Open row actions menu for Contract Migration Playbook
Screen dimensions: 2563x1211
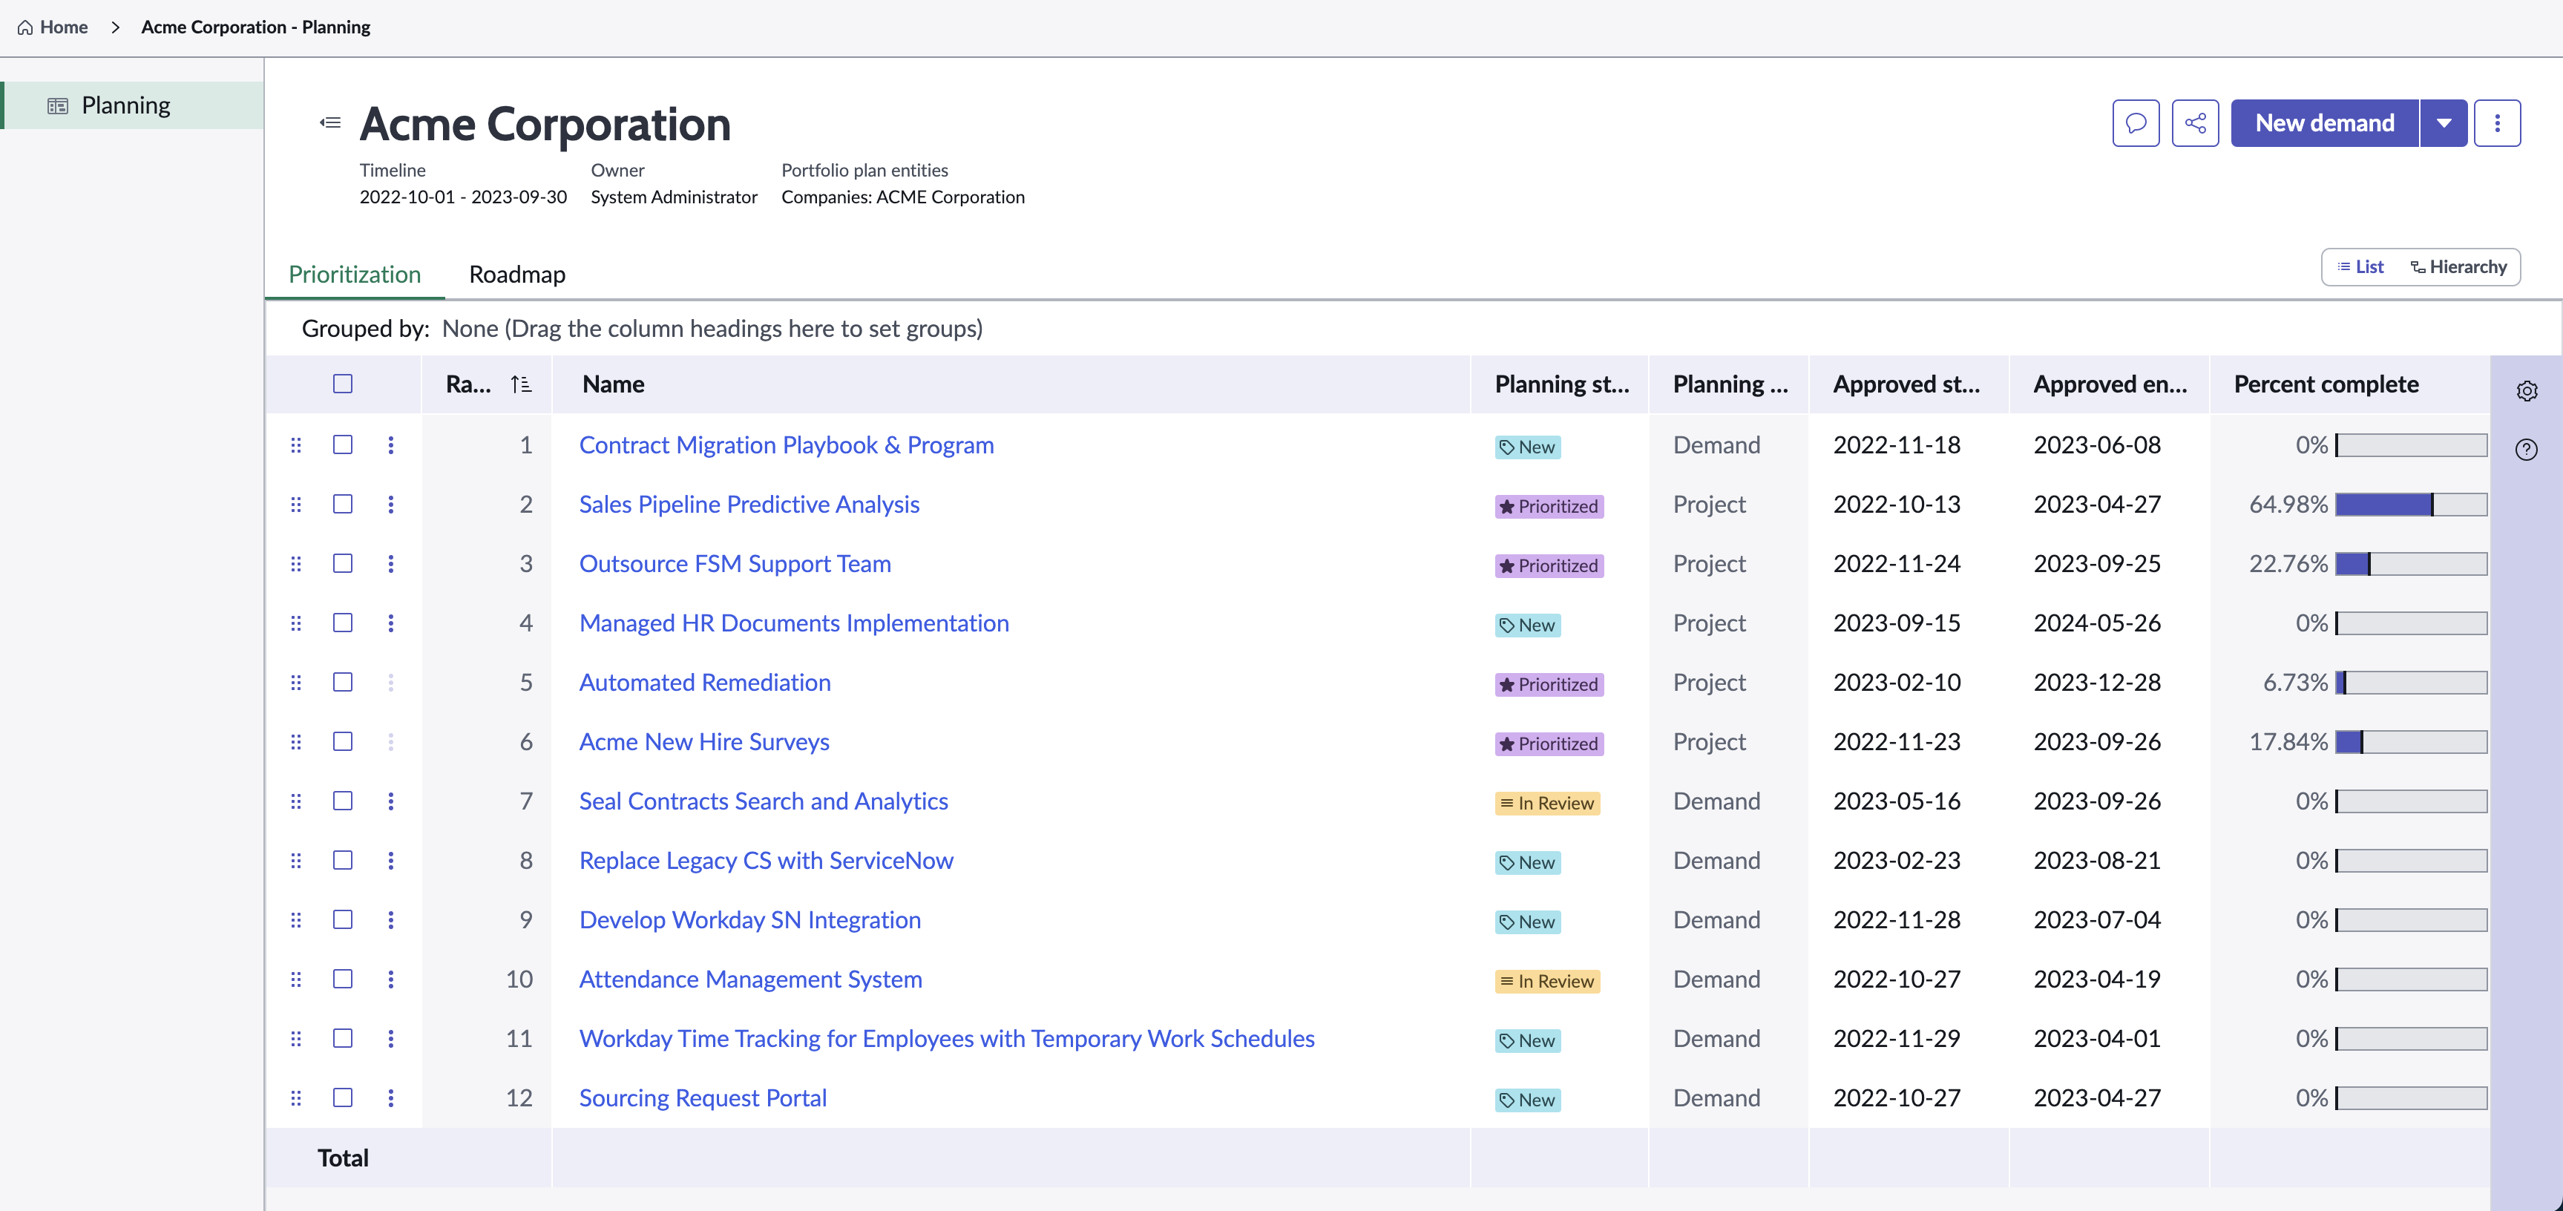(391, 444)
